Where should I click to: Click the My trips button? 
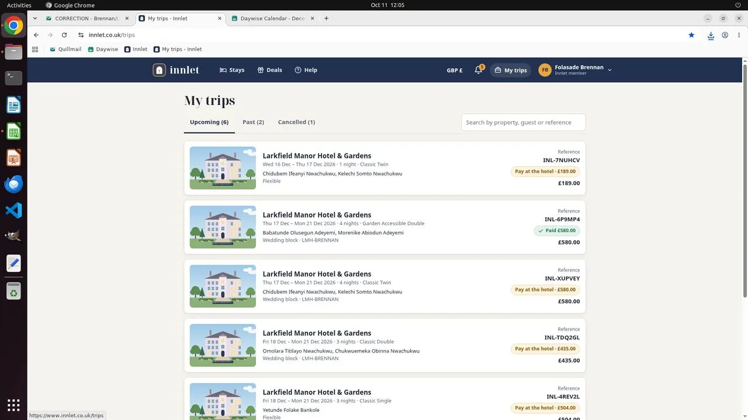click(510, 70)
